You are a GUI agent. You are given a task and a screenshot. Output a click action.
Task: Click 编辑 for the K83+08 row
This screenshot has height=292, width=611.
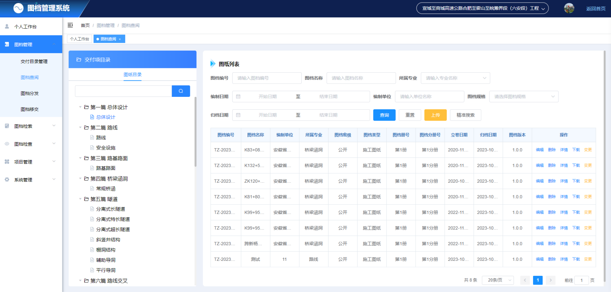click(x=540, y=150)
